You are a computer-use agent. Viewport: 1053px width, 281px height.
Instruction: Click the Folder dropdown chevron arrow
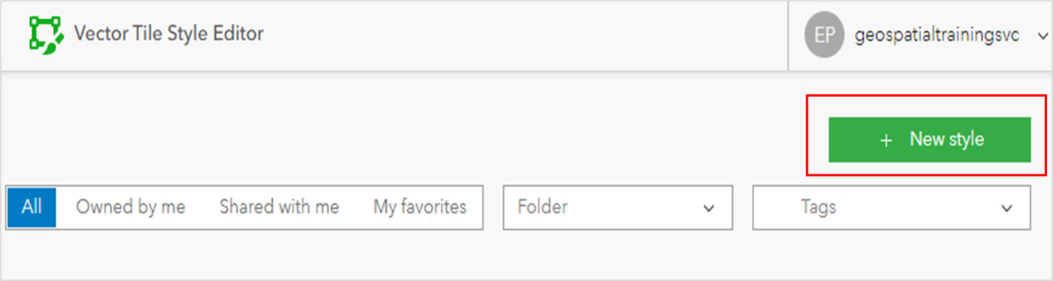(x=709, y=208)
